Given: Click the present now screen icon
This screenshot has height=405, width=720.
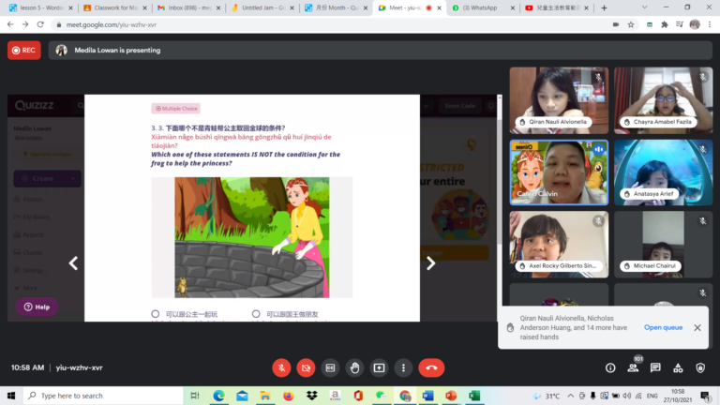Looking at the screenshot, I should click(x=379, y=367).
